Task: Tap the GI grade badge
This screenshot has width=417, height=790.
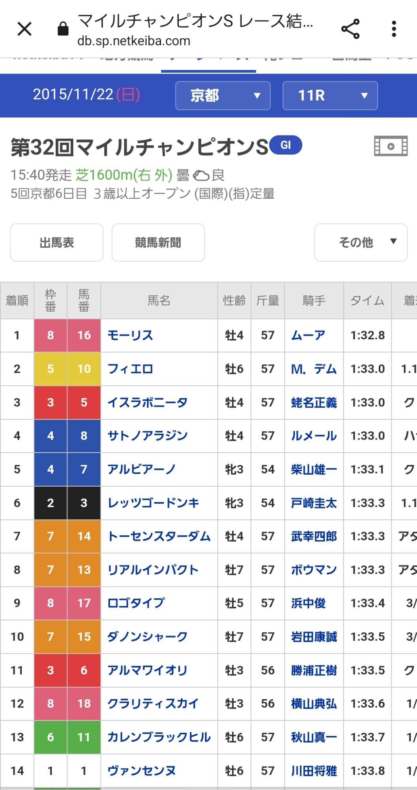Action: (x=286, y=145)
